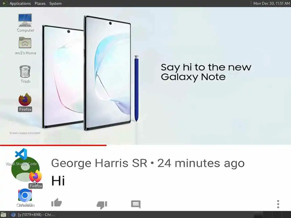Open the Places menu
Image resolution: width=291 pixels, height=218 pixels.
40,3
